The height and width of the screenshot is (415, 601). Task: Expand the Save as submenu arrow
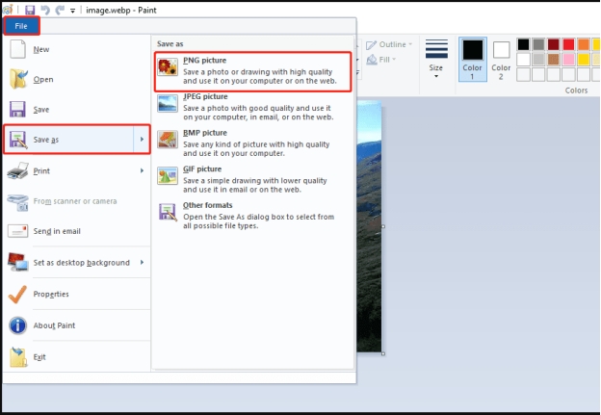click(142, 139)
